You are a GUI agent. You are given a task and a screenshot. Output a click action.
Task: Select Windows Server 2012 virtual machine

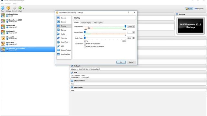point(27,21)
